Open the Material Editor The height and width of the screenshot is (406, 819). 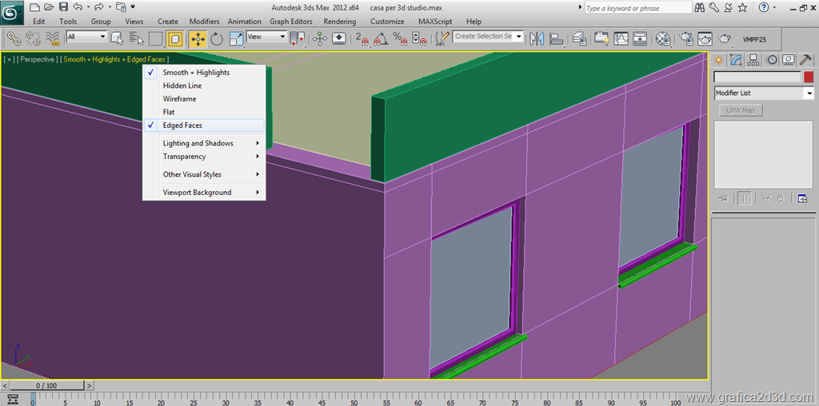pyautogui.click(x=663, y=38)
